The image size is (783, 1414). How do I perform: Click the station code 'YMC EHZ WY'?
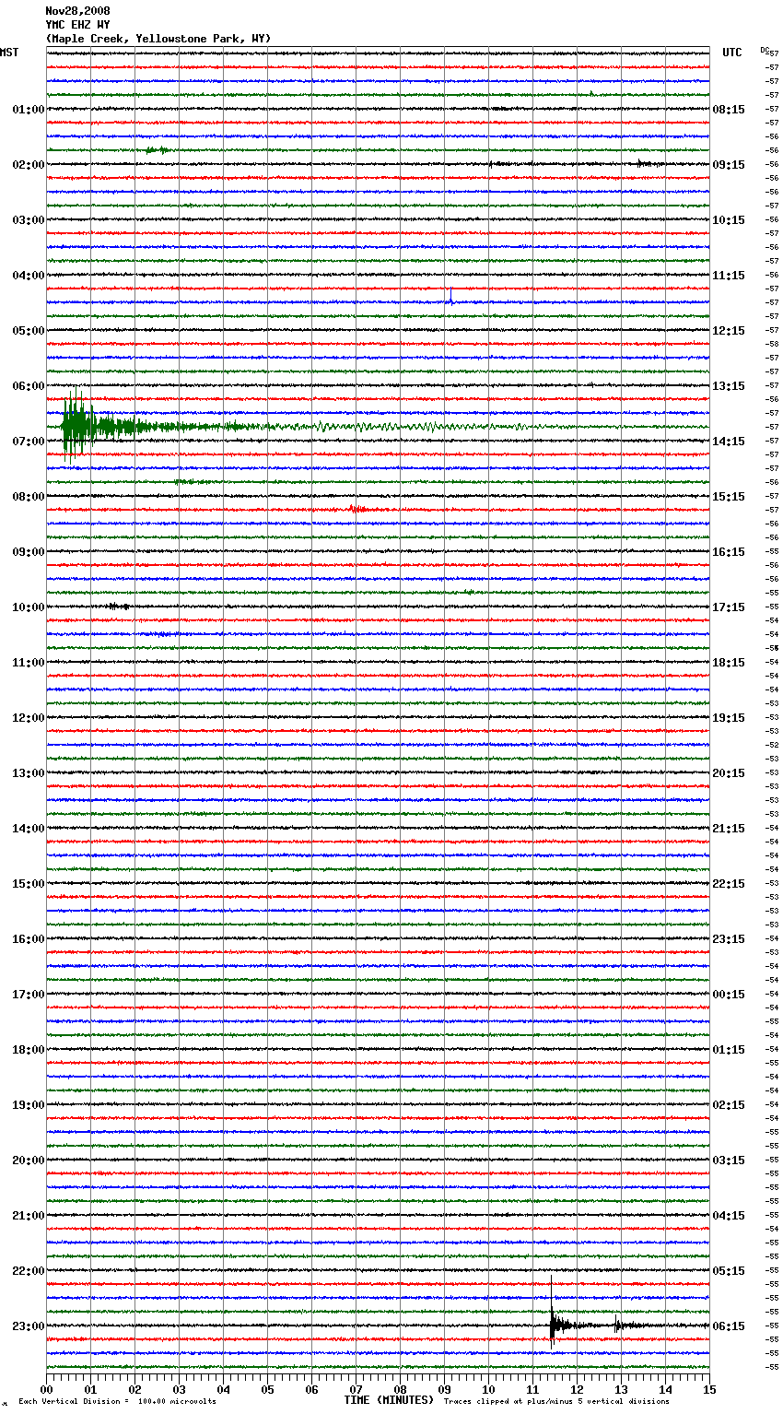(x=77, y=25)
